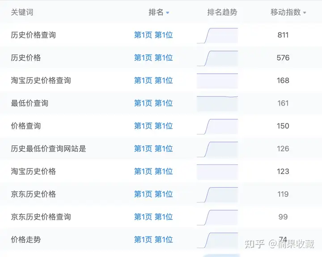Open ranking link for 价格查询 row

153,126
